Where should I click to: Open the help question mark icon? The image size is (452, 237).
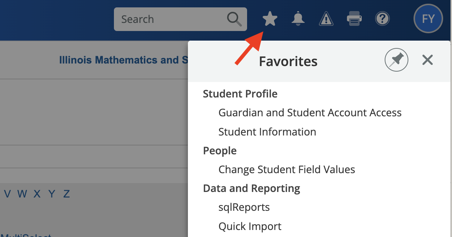[x=382, y=19]
